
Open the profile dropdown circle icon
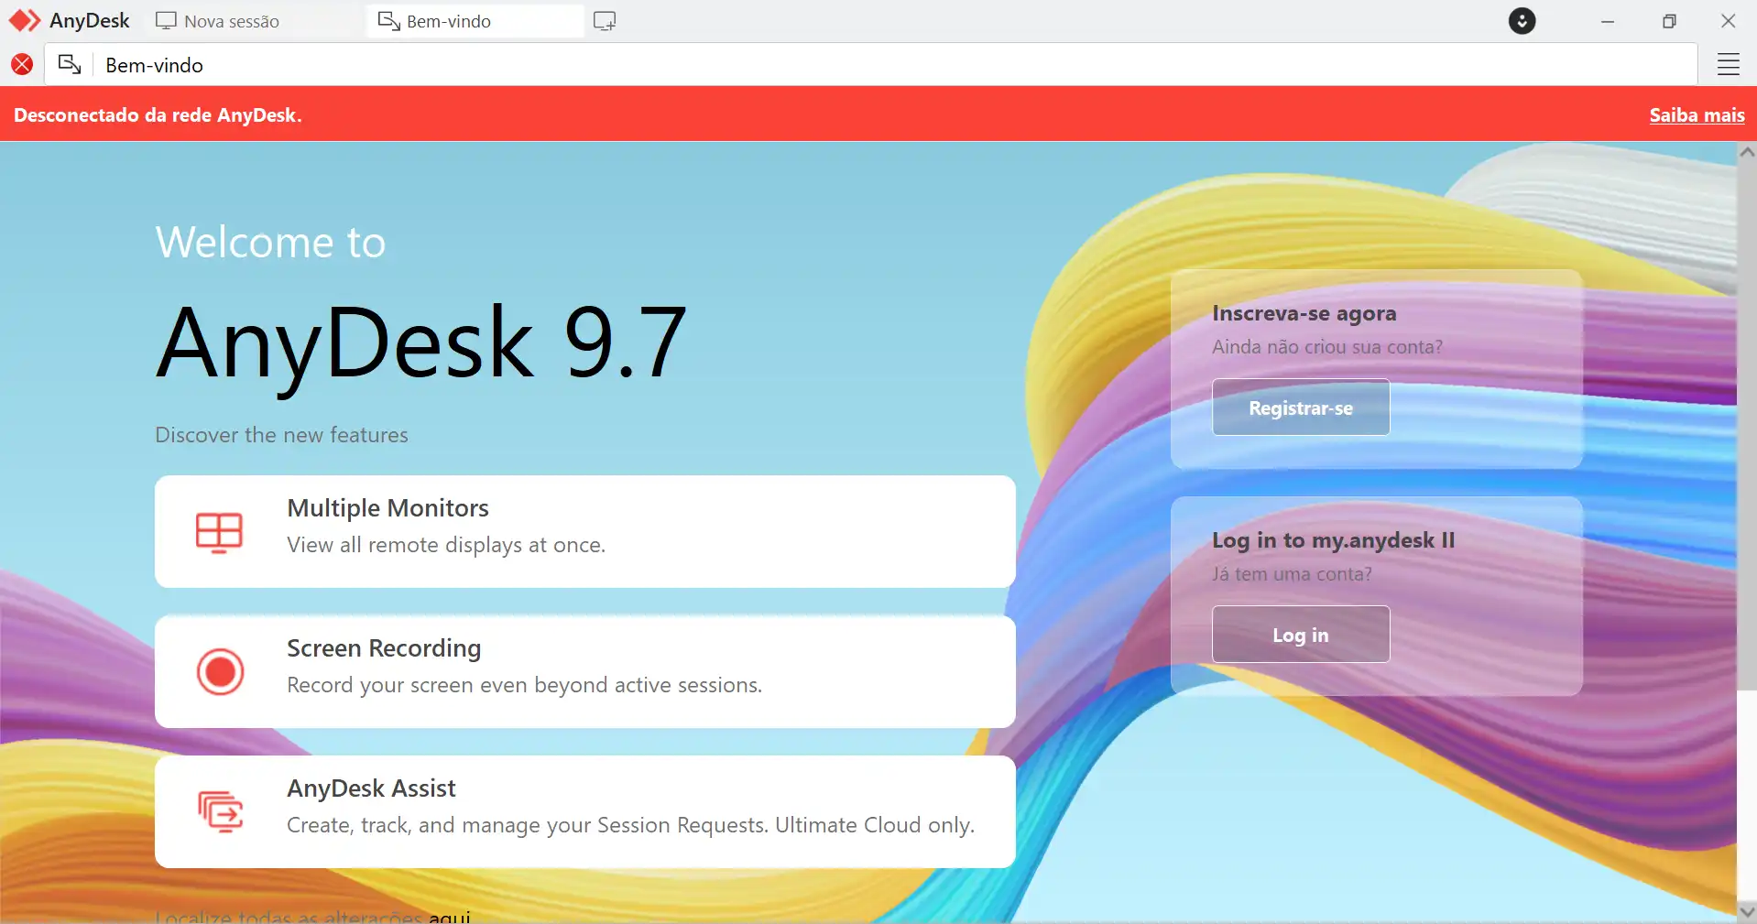pyautogui.click(x=1522, y=21)
